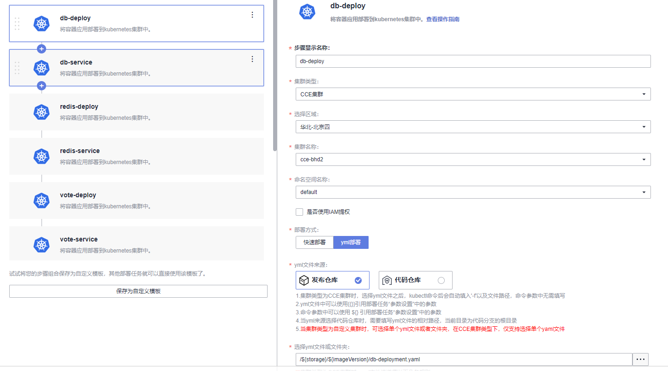Select the db-deploy step card title
The width and height of the screenshot is (668, 371).
(75, 18)
